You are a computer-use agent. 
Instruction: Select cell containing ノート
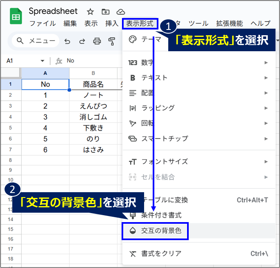click(x=93, y=95)
